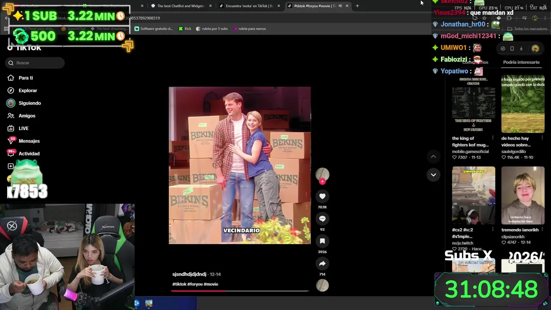Open profile avatar in TikTok header
Image resolution: width=551 pixels, height=310 pixels.
(x=535, y=49)
